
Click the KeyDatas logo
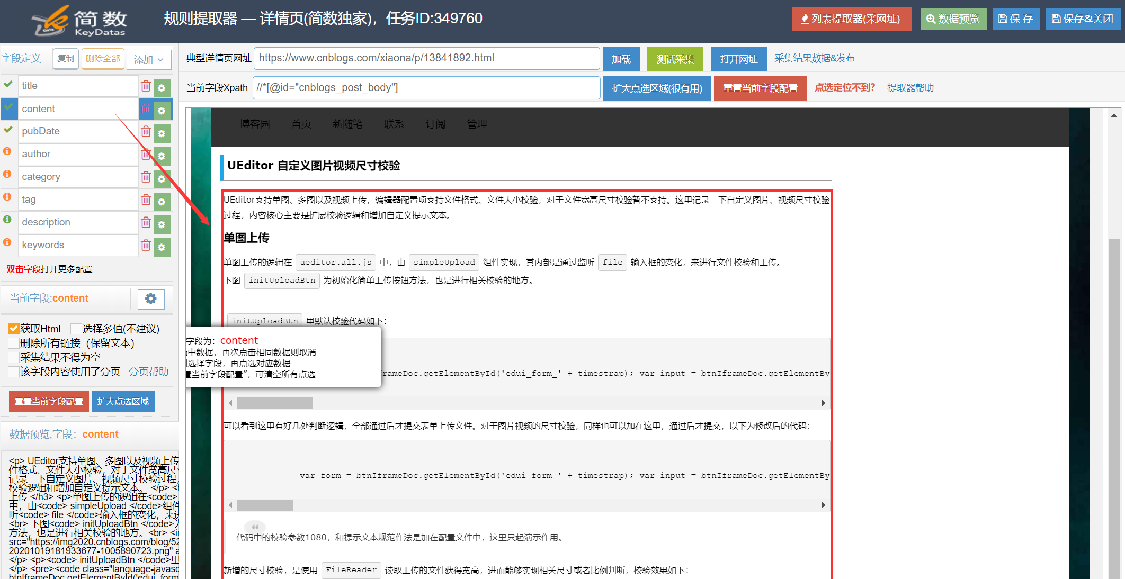[x=79, y=21]
